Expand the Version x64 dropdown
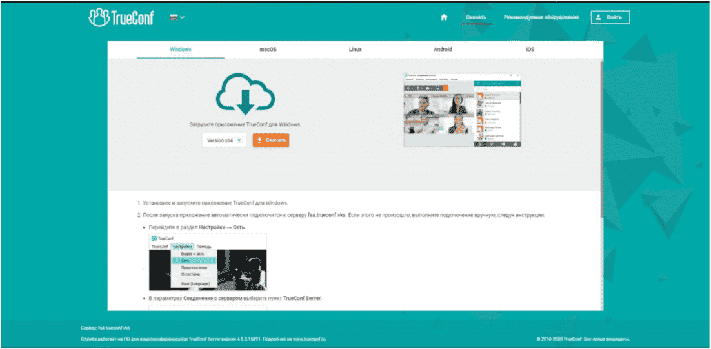Image resolution: width=711 pixels, height=349 pixels. point(224,140)
